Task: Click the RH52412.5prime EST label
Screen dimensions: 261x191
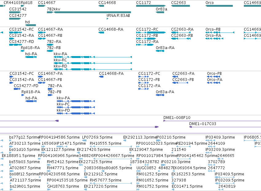Action: [63, 162]
